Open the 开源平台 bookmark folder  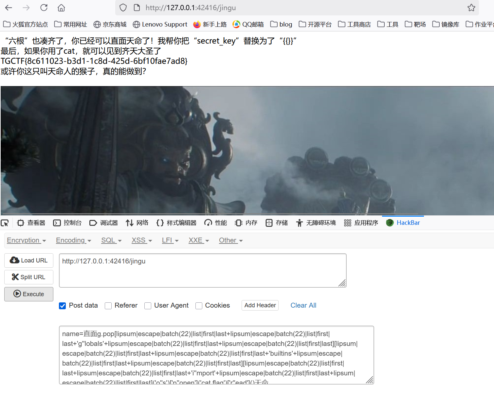315,24
